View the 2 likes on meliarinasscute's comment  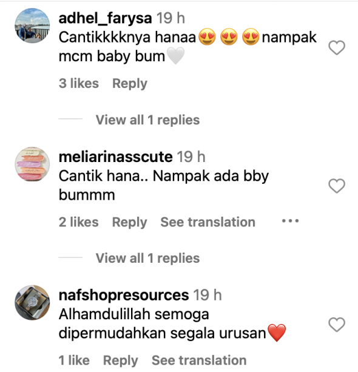tap(78, 222)
